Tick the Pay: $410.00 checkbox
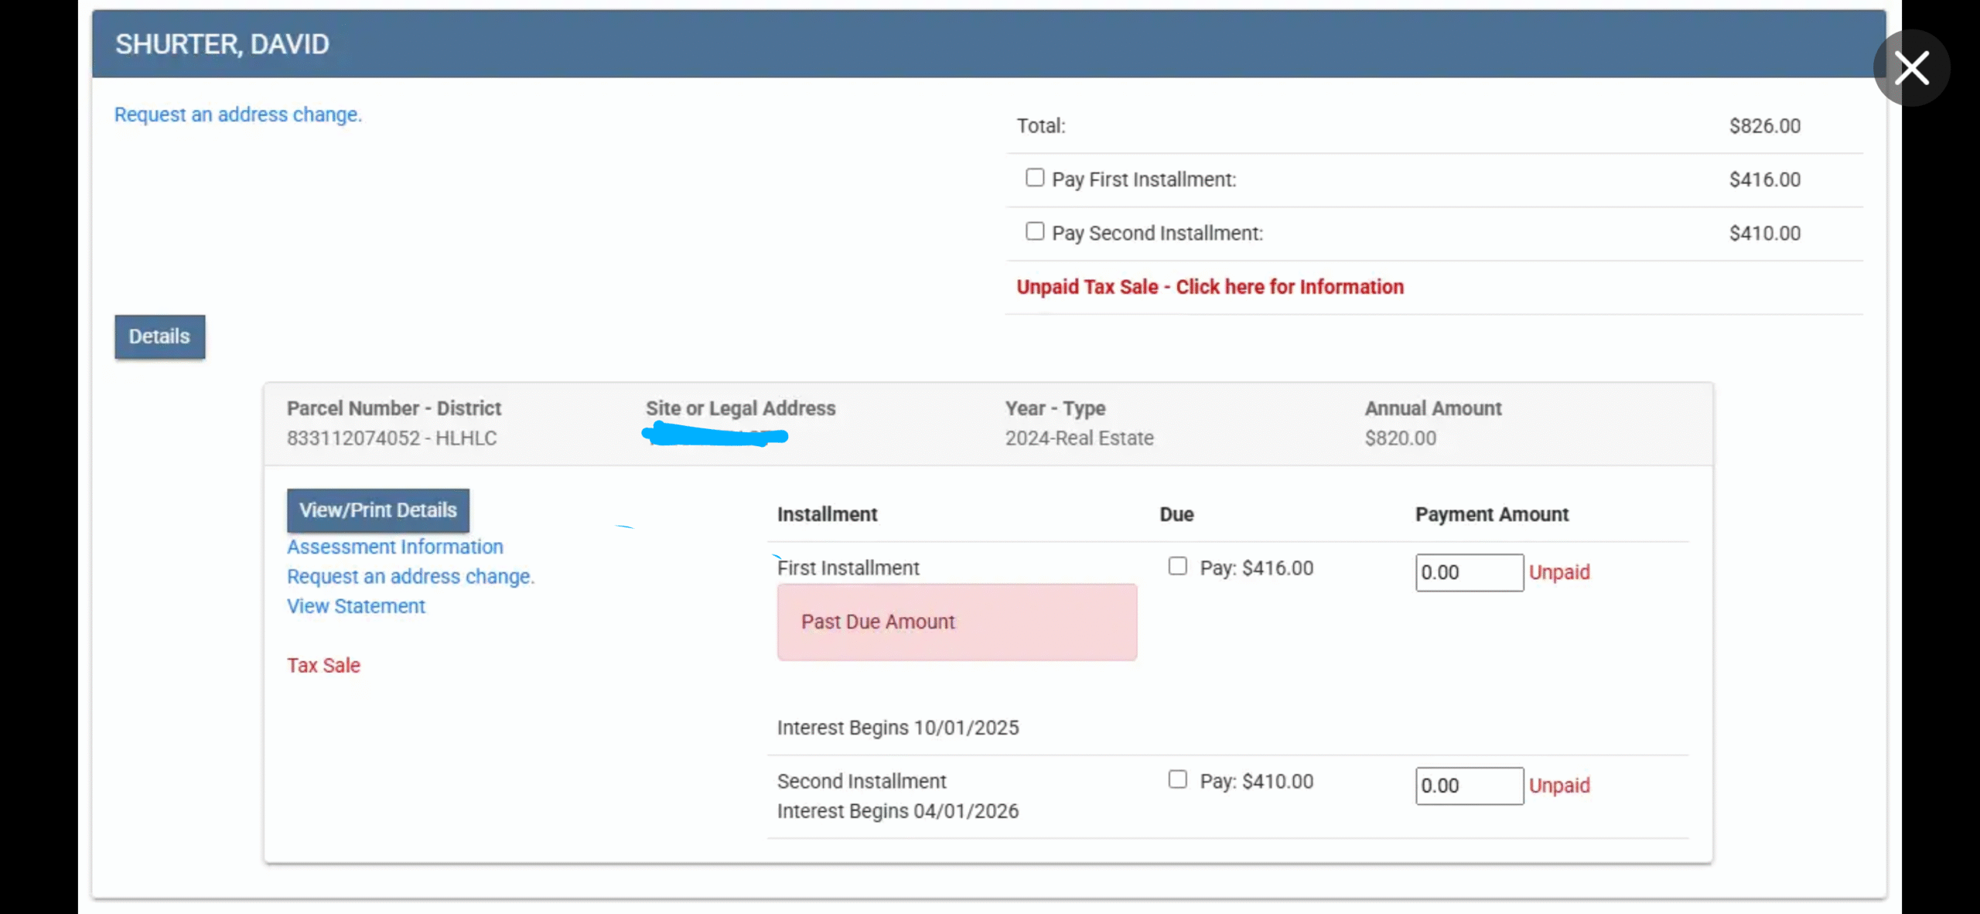Image resolution: width=1980 pixels, height=914 pixels. point(1177,779)
